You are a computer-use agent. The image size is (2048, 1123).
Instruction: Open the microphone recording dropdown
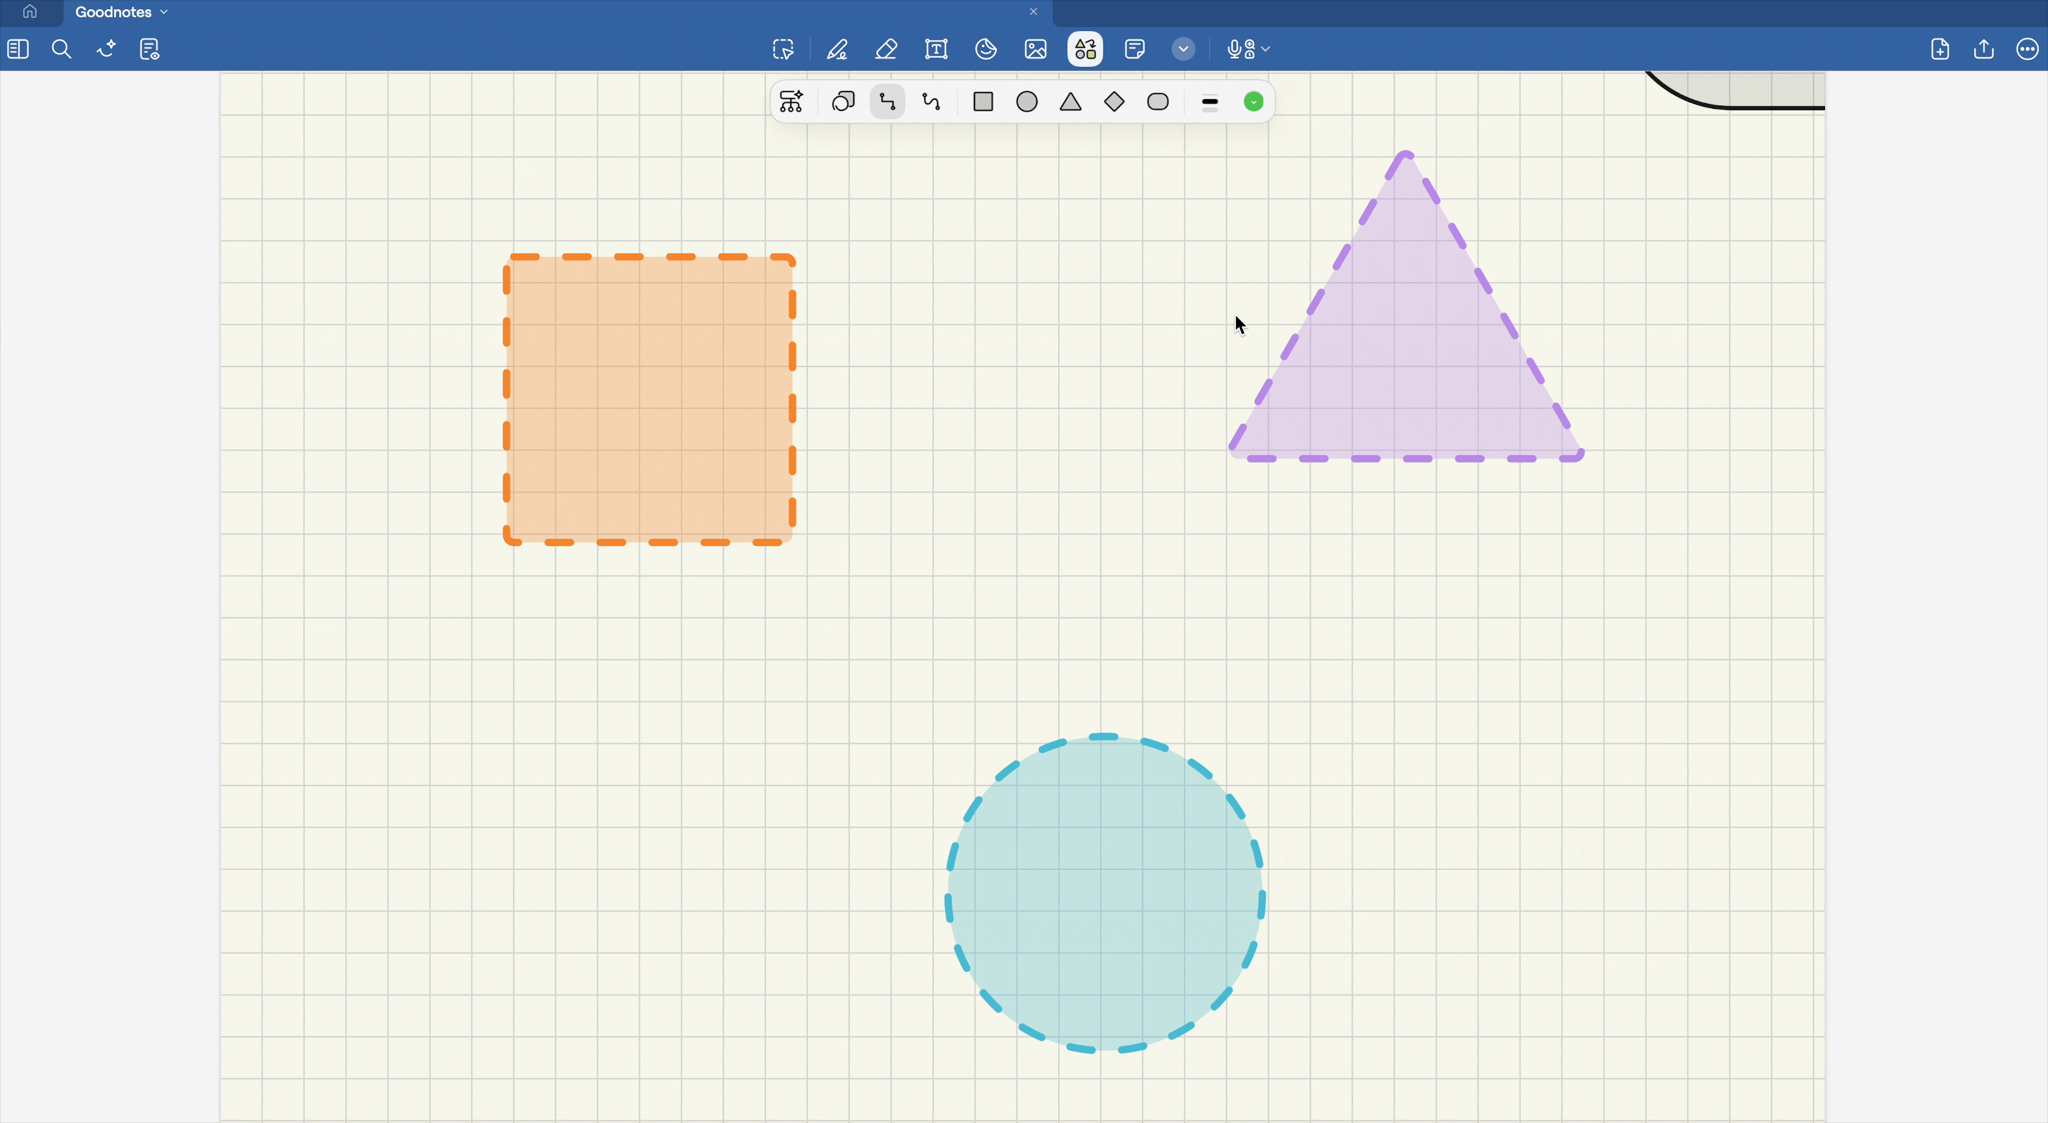click(1248, 50)
